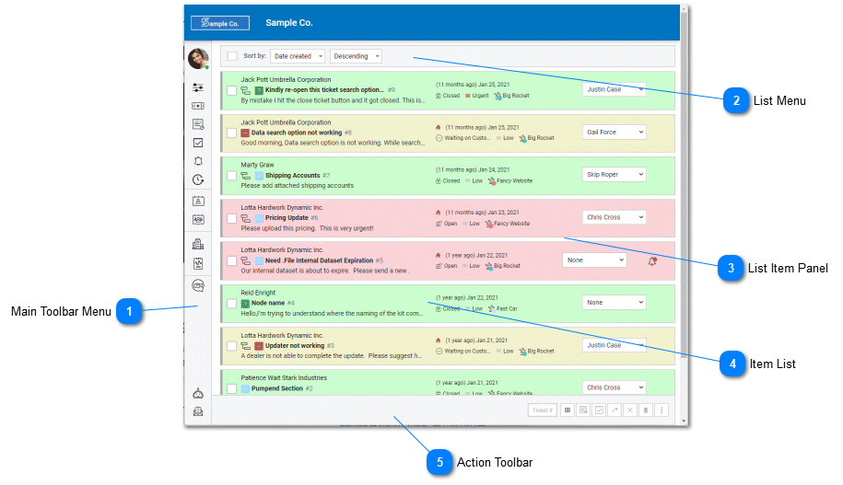Open the settings sliders icon in sidebar
Viewport: 843px width, 485px height.
pyautogui.click(x=198, y=87)
